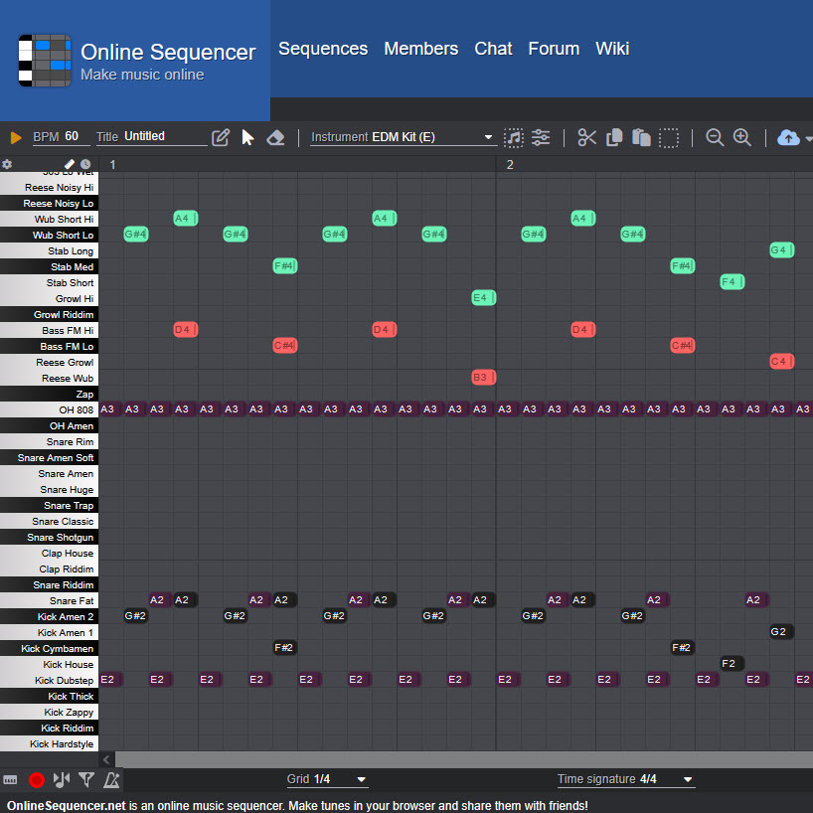Click the select-instrument-notes icon
This screenshot has height=813, width=813.
point(513,138)
